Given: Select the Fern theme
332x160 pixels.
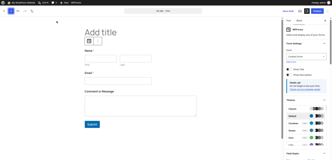Looking at the screenshot, I should coord(306,138).
